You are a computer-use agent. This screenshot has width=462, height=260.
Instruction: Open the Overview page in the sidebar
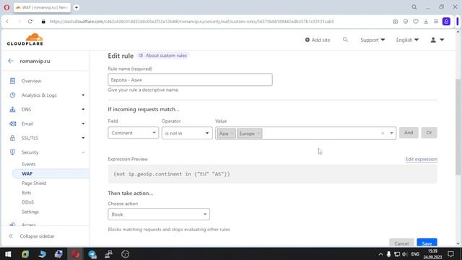(31, 81)
